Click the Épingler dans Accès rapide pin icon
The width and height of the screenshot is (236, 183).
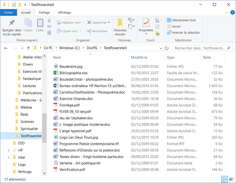(12, 23)
